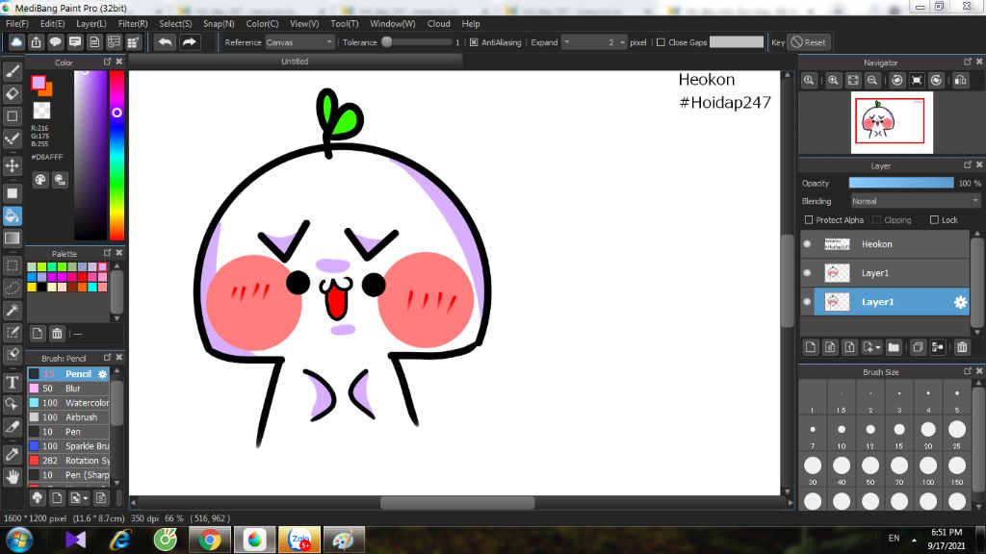The image size is (986, 554).
Task: Create a new layer in Layer panel
Action: (x=811, y=347)
